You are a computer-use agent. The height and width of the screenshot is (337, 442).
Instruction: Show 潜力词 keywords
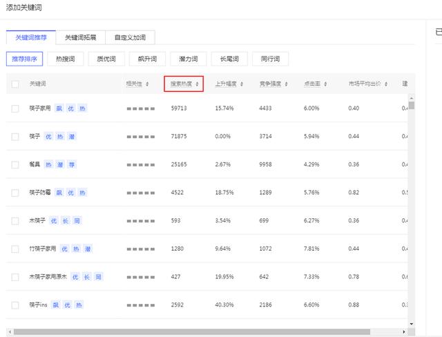point(189,59)
